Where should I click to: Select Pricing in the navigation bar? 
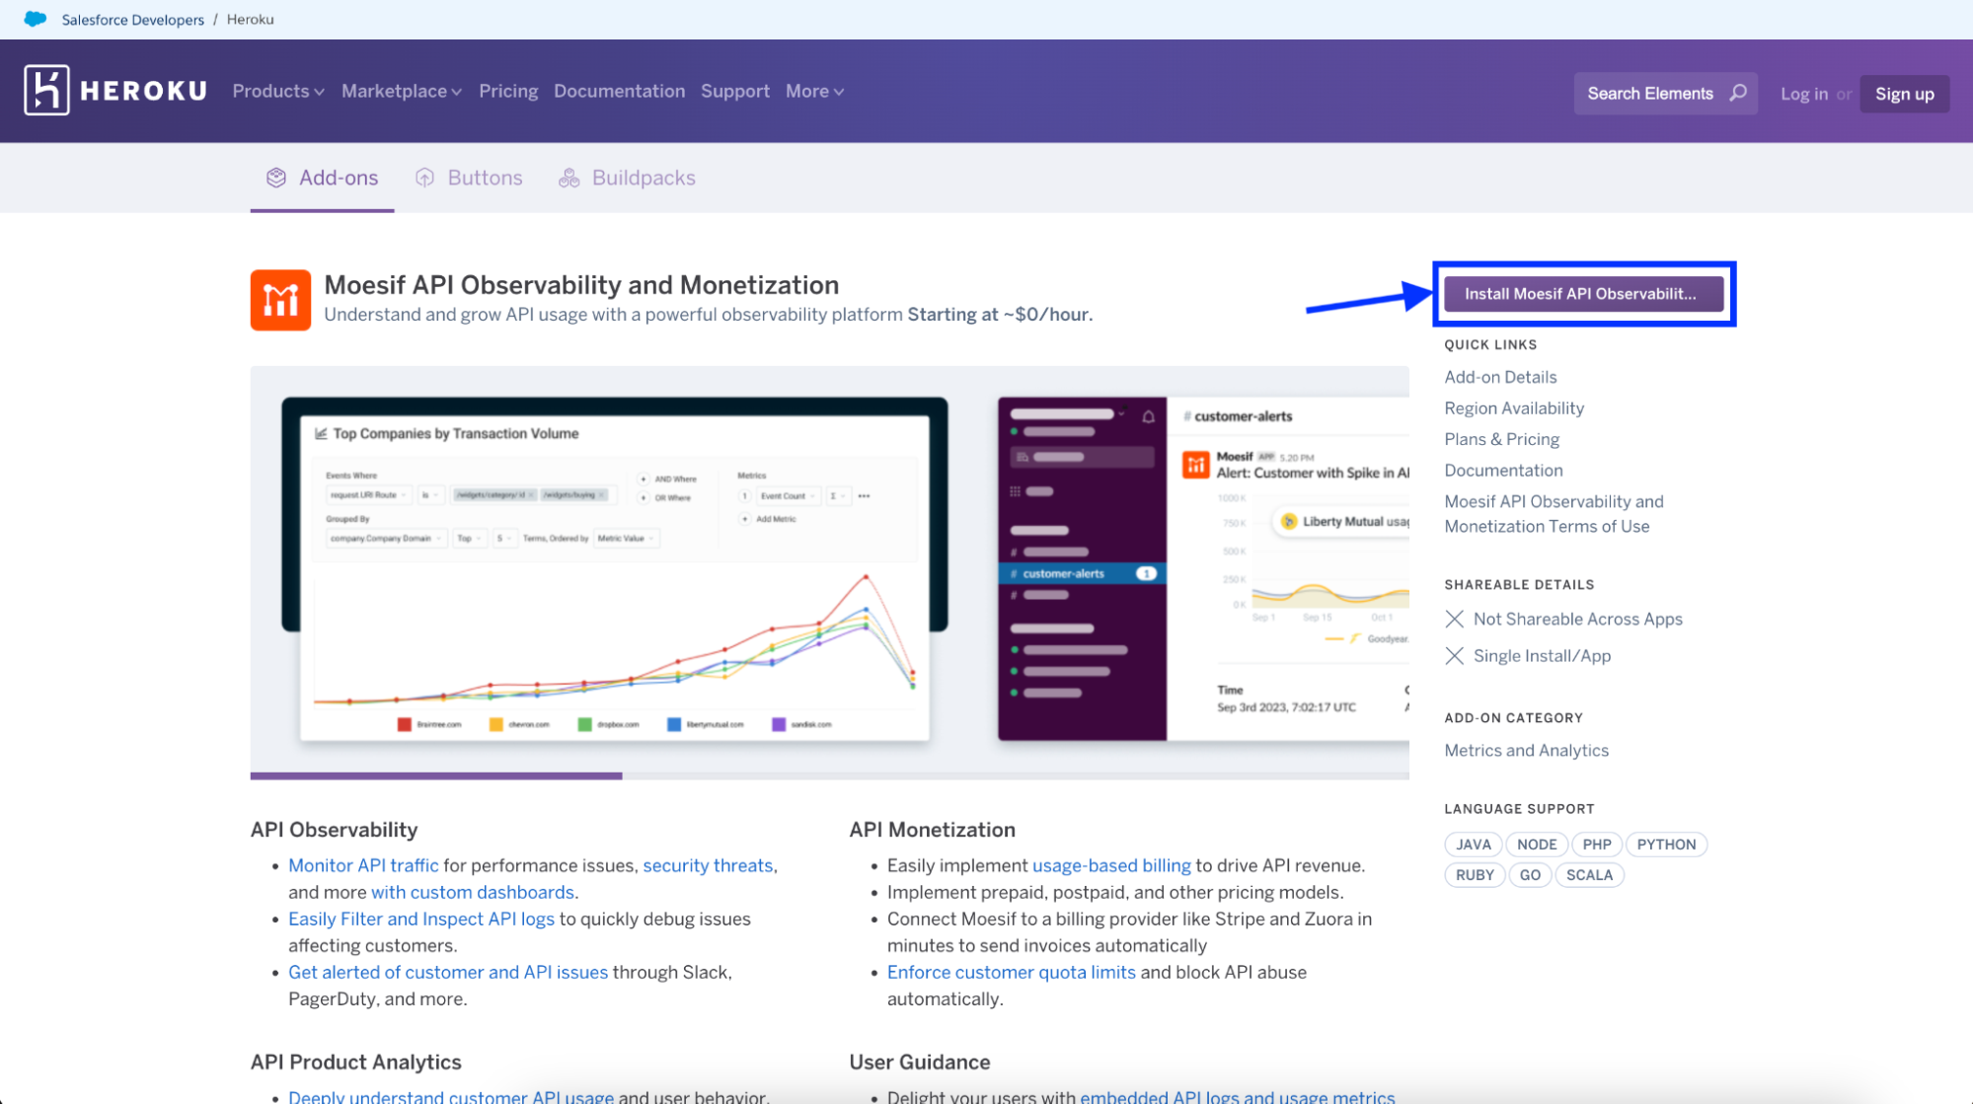508,91
